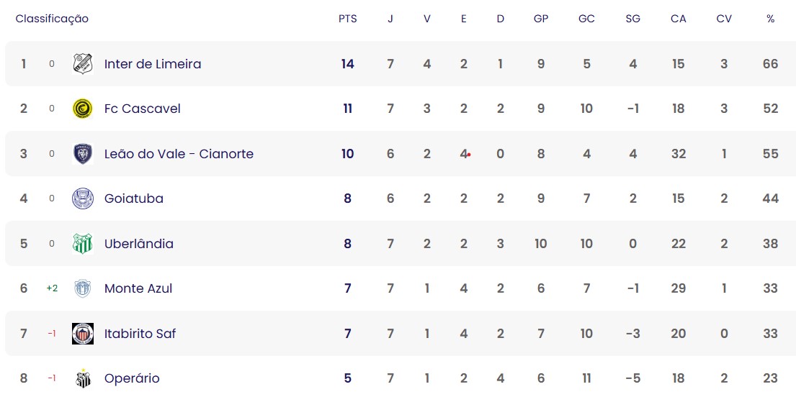Click Monte Azul's +2 position change indicator
The height and width of the screenshot is (397, 796).
[52, 288]
